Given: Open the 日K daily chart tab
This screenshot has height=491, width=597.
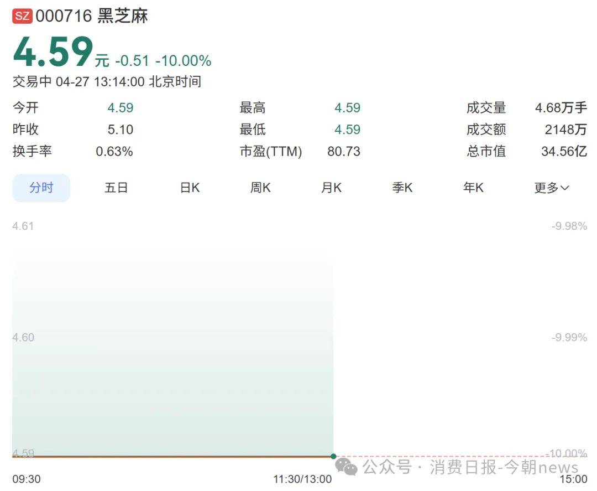Looking at the screenshot, I should (x=190, y=188).
